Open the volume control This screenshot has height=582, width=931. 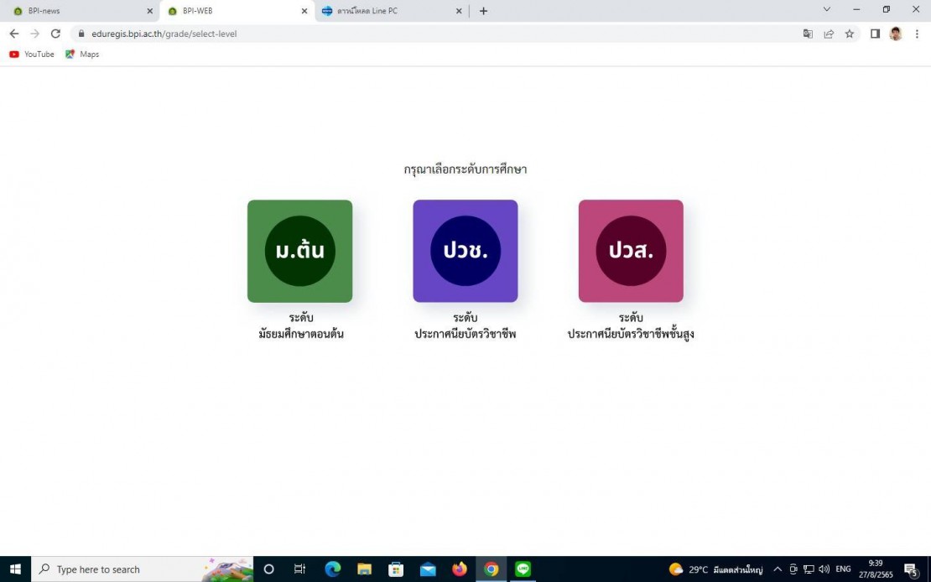click(x=824, y=569)
